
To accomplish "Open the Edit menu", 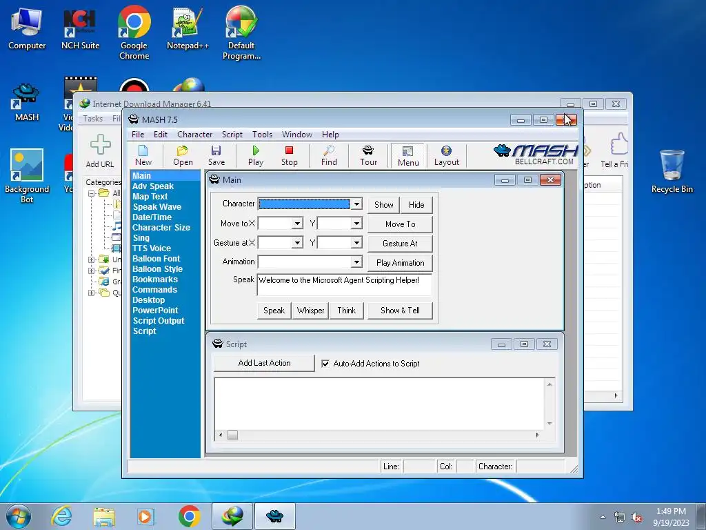I will pyautogui.click(x=160, y=135).
